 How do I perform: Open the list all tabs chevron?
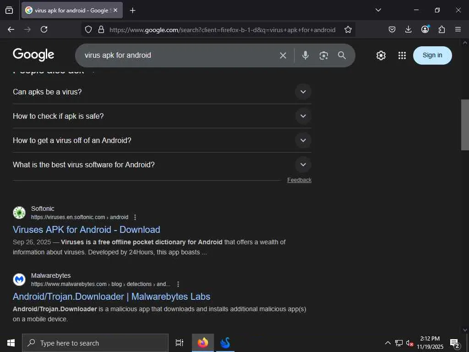point(378,10)
